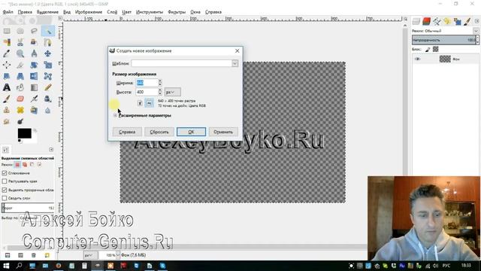Screen dimensions: 481x271
Task: Select the Move tool
Action: click(x=47, y=53)
